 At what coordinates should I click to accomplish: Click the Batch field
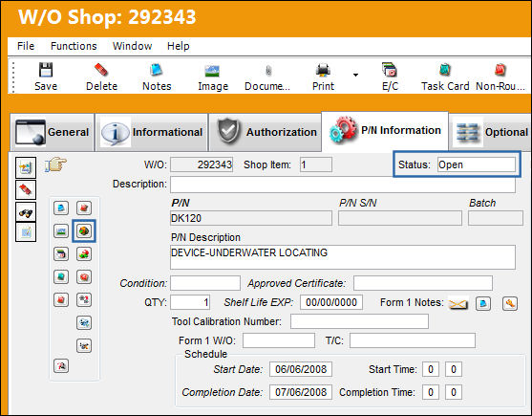496,218
